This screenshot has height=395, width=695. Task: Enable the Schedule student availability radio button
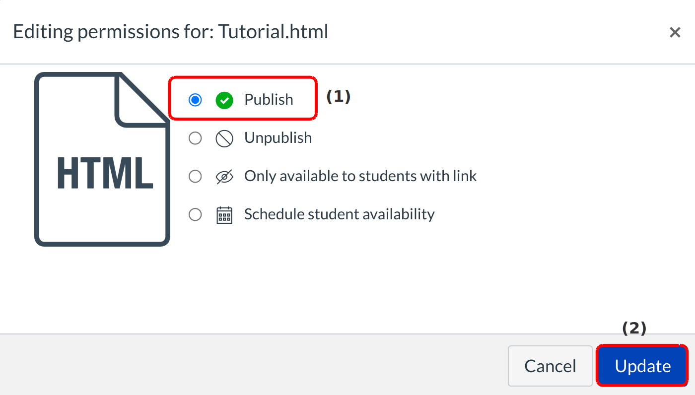click(x=196, y=214)
